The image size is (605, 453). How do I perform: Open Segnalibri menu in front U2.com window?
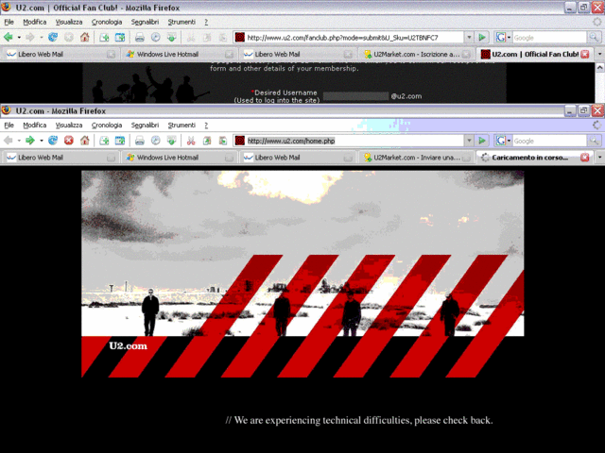145,126
